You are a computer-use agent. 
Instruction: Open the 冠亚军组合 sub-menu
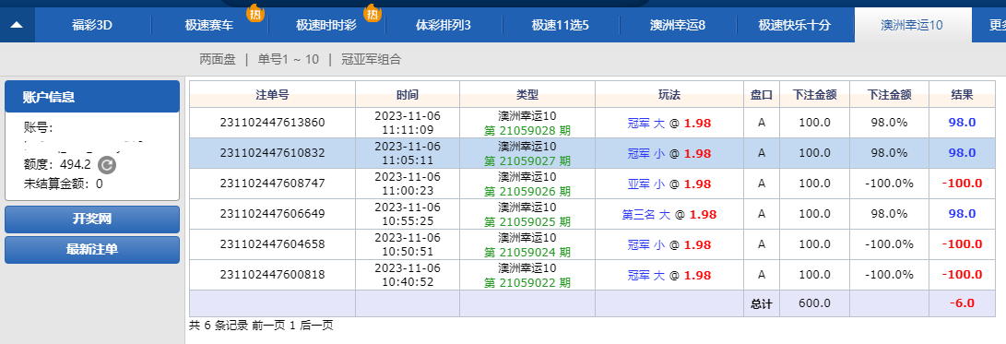pyautogui.click(x=372, y=60)
